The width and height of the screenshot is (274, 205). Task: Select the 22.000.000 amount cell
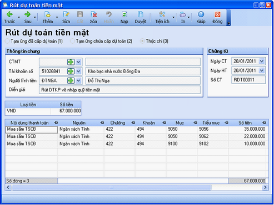[247, 136]
